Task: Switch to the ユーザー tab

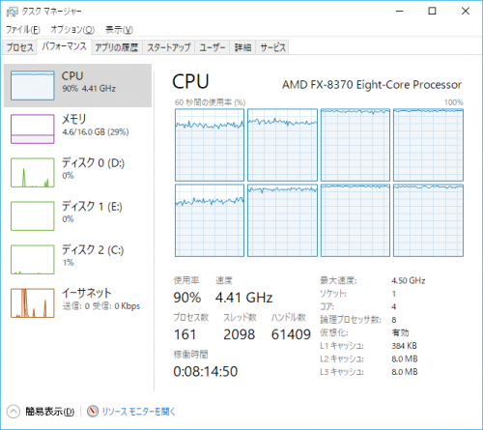Action: coord(213,47)
